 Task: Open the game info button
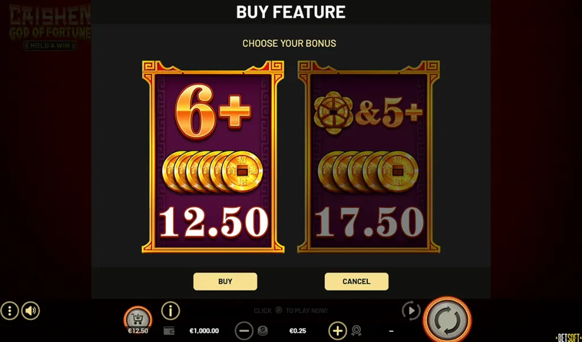(x=171, y=311)
